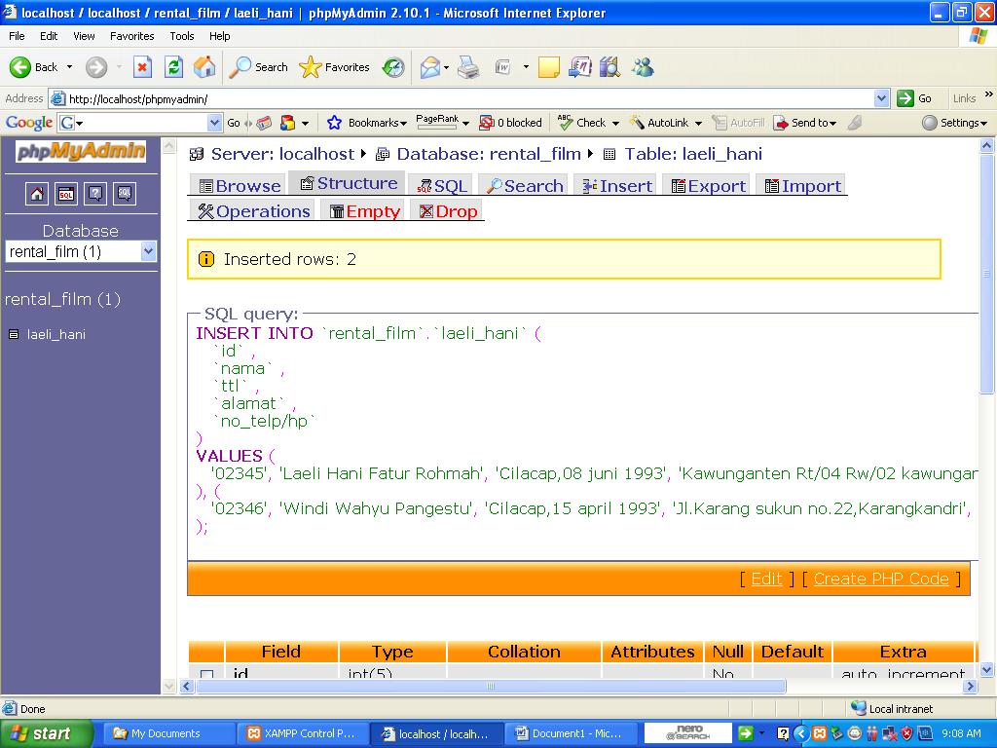Click the Server: localhost breadcrumb link
This screenshot has width=997, height=748.
coord(282,154)
